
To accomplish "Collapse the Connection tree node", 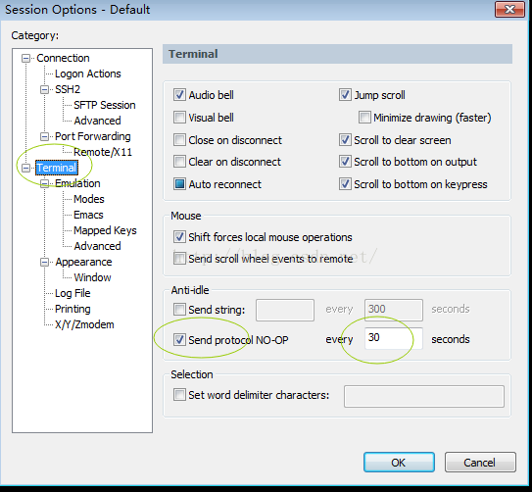I will (x=25, y=59).
